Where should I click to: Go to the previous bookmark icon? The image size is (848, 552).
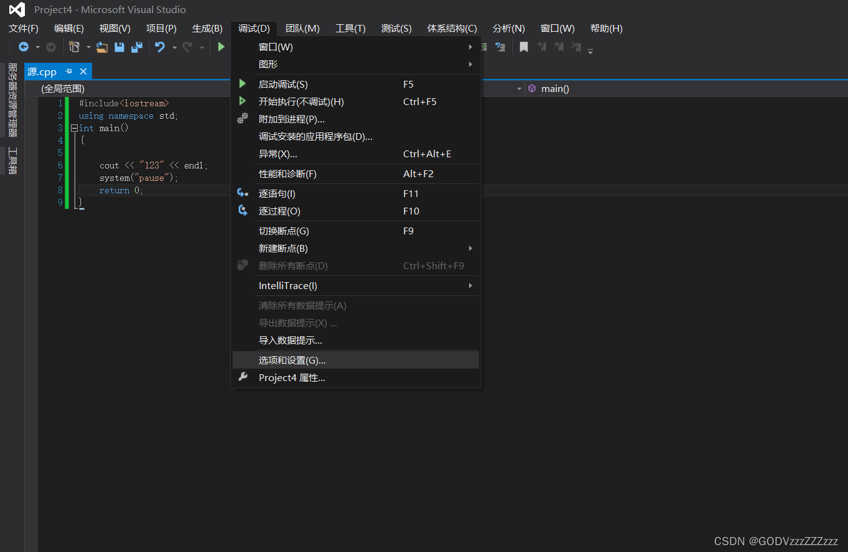tap(542, 47)
